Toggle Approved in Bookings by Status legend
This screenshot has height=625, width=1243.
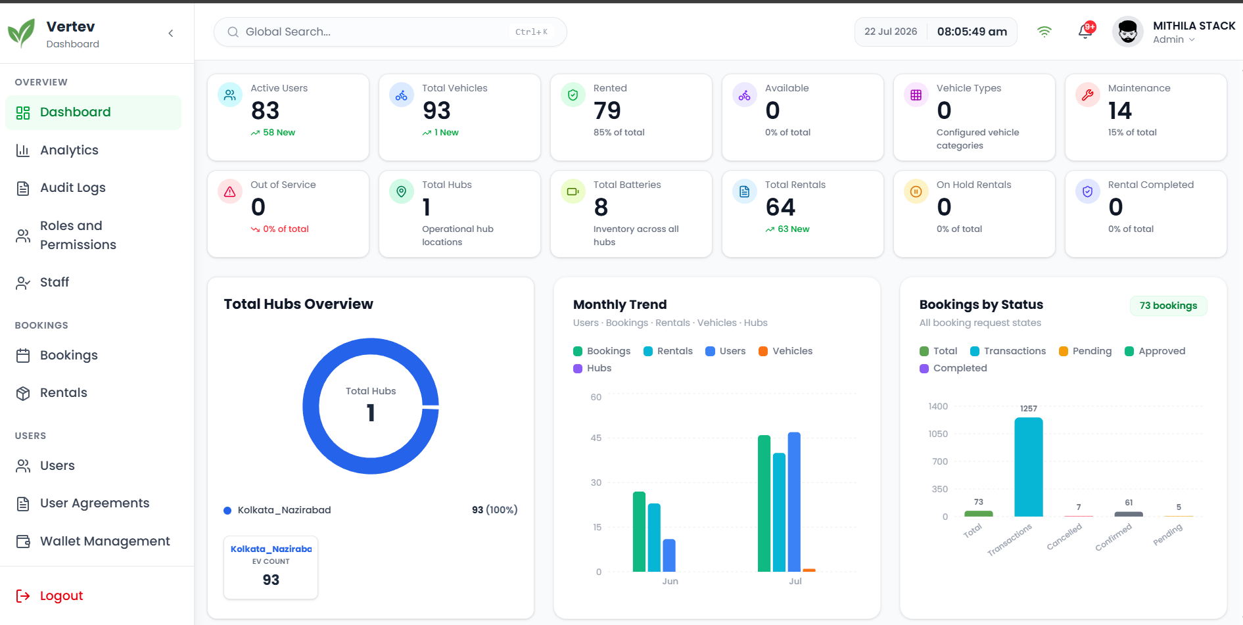click(x=1155, y=351)
